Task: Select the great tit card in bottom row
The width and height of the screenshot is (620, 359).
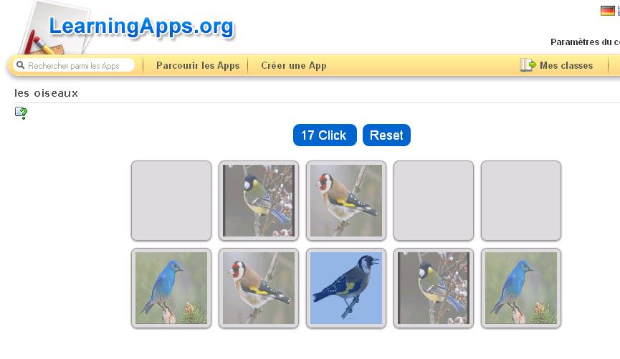Action: tap(434, 288)
